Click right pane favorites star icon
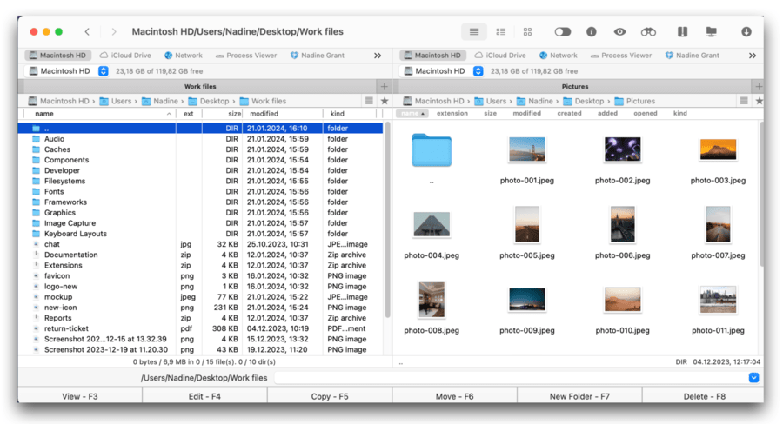Image resolution: width=783 pixels, height=424 pixels. [x=759, y=101]
